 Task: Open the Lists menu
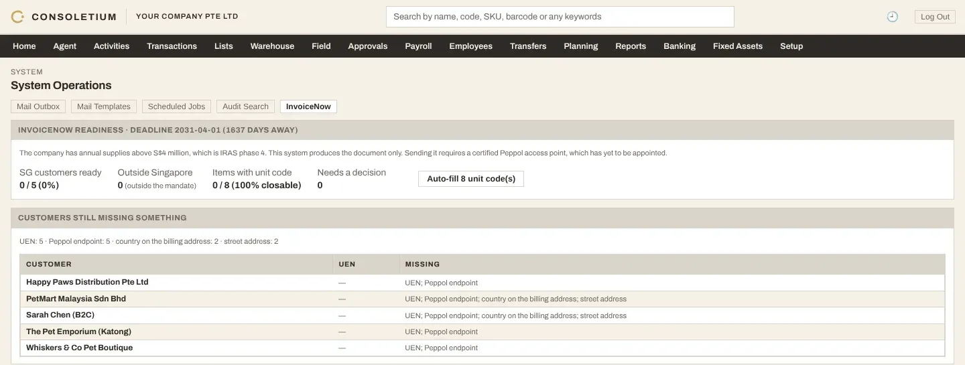tap(224, 46)
